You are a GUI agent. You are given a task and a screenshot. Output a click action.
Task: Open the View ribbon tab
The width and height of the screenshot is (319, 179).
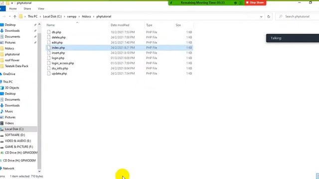[41, 8]
